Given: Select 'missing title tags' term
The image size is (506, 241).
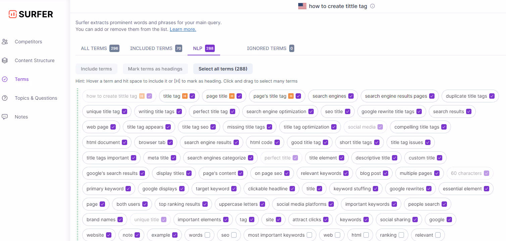Looking at the screenshot, I should pyautogui.click(x=250, y=127).
